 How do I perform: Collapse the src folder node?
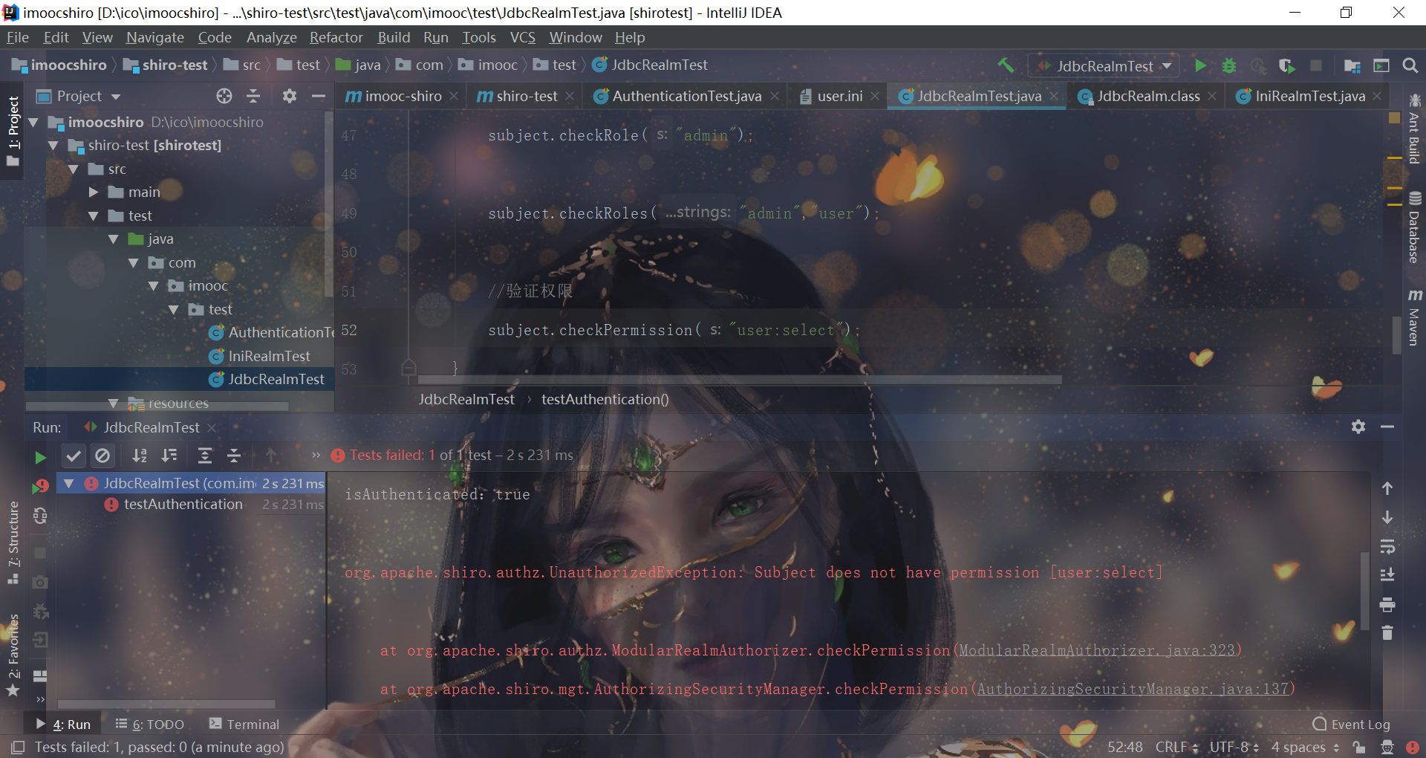(x=74, y=169)
